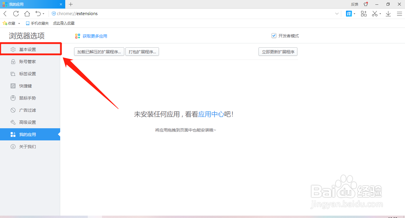The image size is (405, 218).
Task: Click the apps grid icon in the toolbar
Action: pyautogui.click(x=363, y=13)
